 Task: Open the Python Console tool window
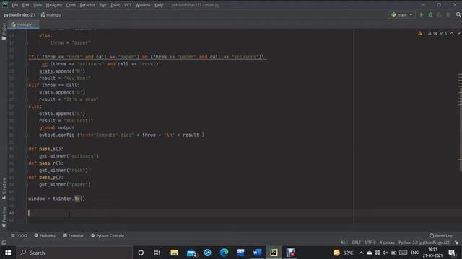tap(108, 235)
